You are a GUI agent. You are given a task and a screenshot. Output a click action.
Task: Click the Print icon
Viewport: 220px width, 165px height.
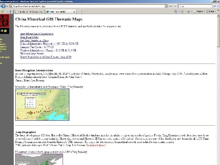pos(189,12)
